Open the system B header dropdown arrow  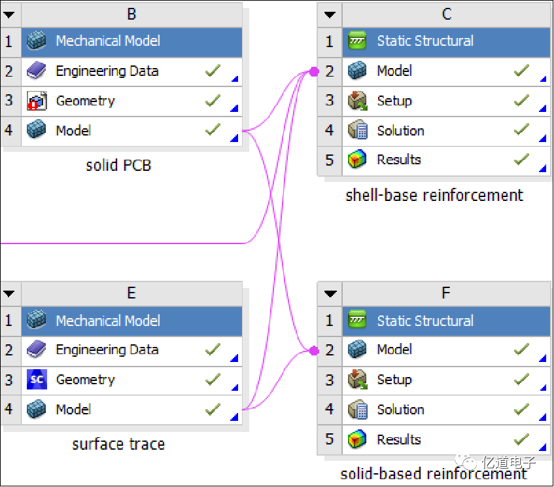(x=10, y=13)
